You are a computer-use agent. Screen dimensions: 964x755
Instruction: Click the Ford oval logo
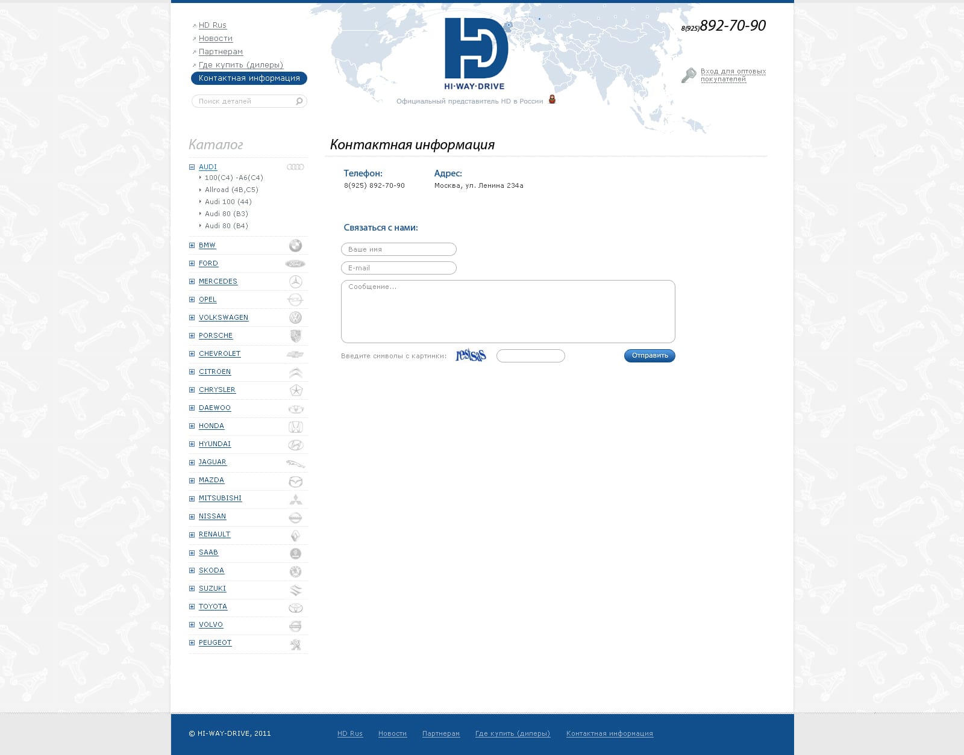[x=295, y=264]
